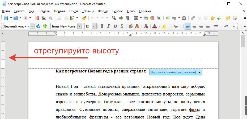Expand the Times New Roman font list
Image resolution: width=247 pixels, height=119 pixels.
click(79, 26)
